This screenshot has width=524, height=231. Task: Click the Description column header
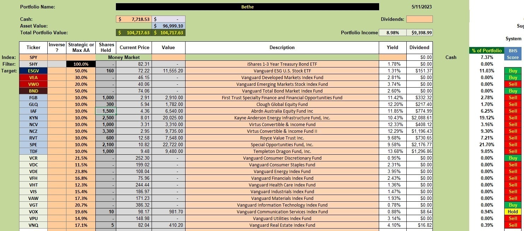pos(282,48)
